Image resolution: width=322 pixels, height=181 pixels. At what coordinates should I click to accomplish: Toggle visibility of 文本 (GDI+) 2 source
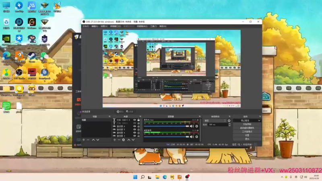pyautogui.click(x=134, y=120)
